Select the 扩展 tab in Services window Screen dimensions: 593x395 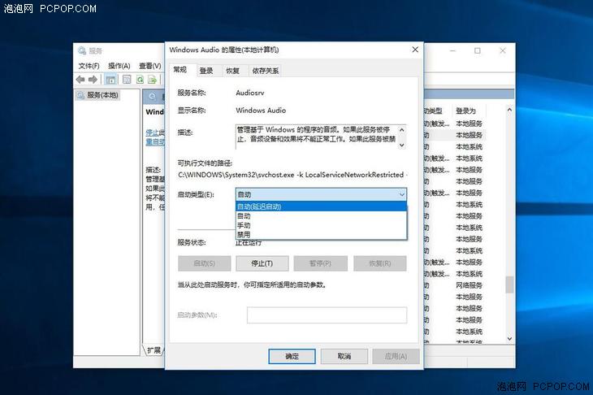click(x=154, y=350)
